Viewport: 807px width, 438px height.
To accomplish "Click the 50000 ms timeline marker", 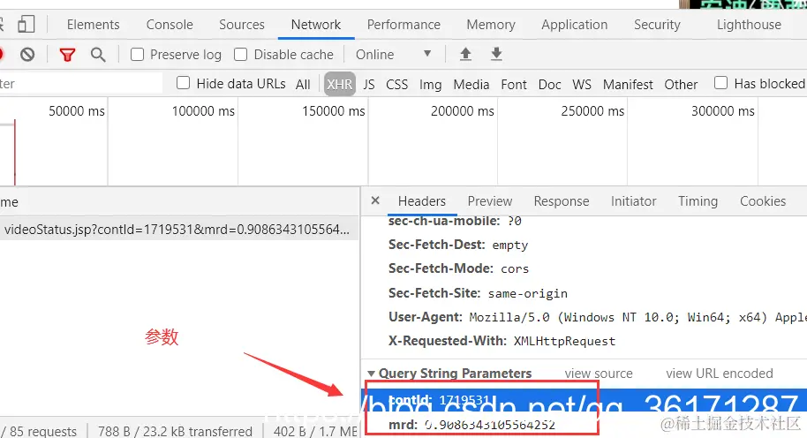I will [77, 111].
